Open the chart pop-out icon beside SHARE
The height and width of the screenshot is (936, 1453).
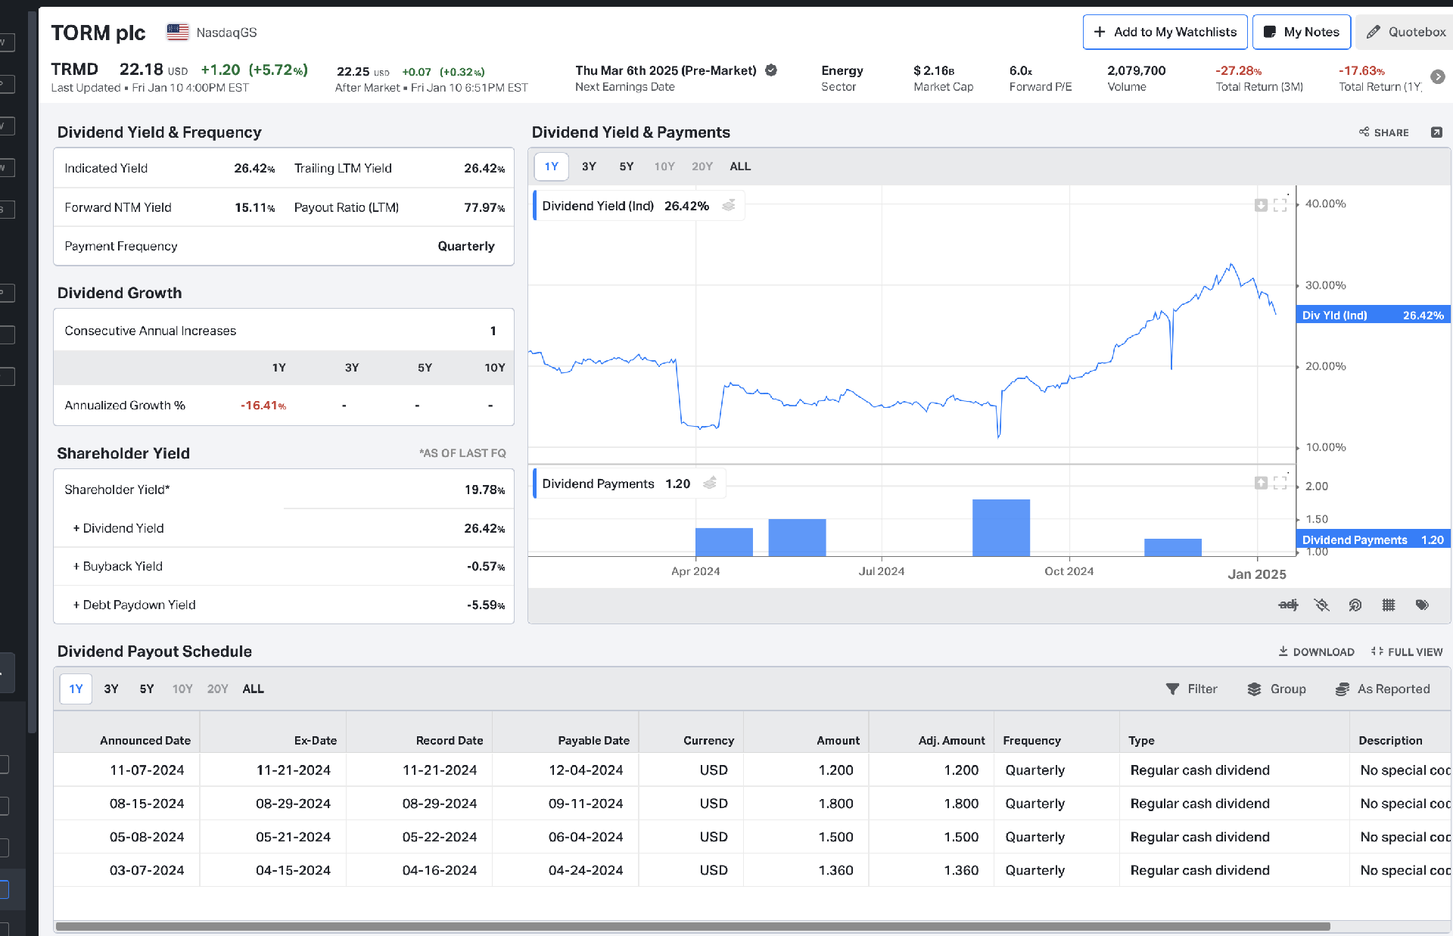[1436, 132]
